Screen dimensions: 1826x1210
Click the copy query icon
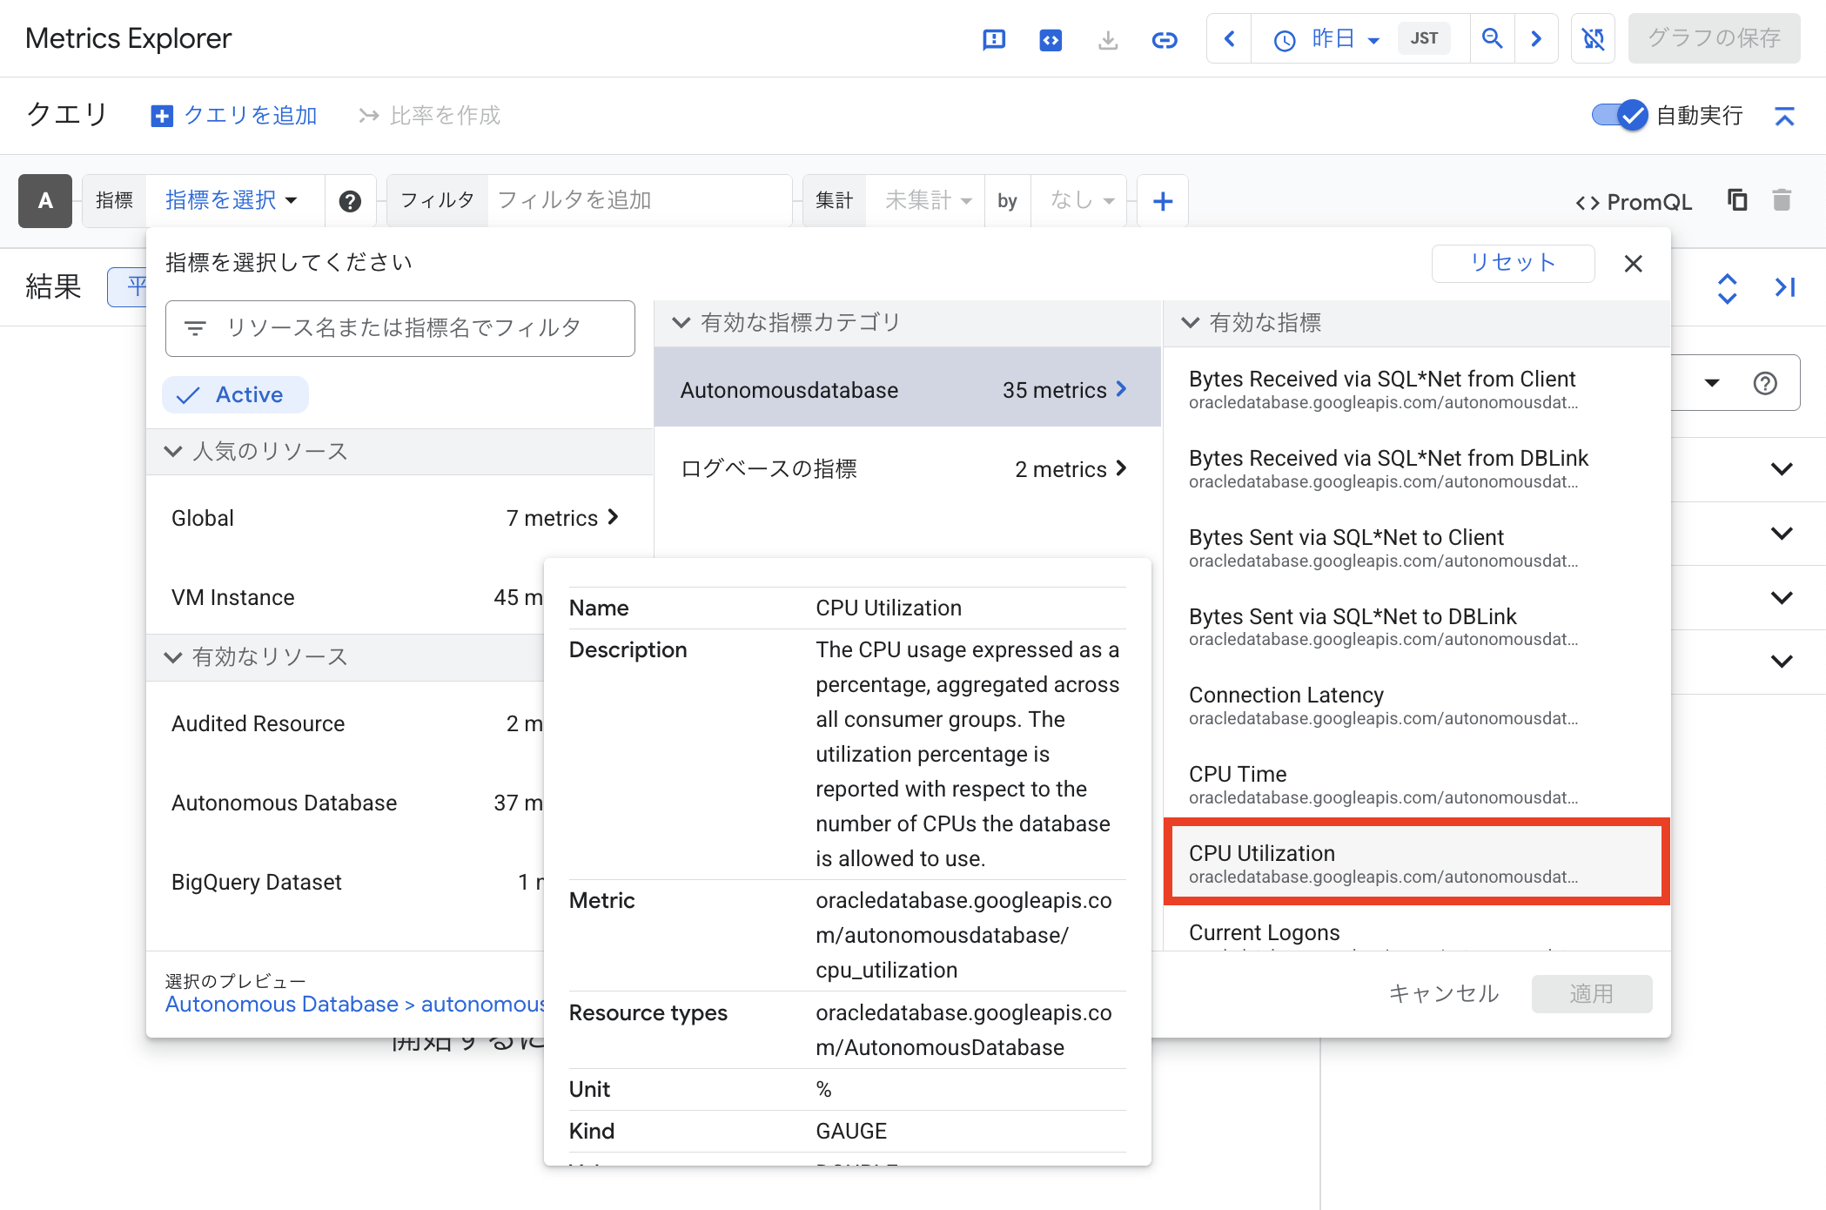coord(1737,200)
